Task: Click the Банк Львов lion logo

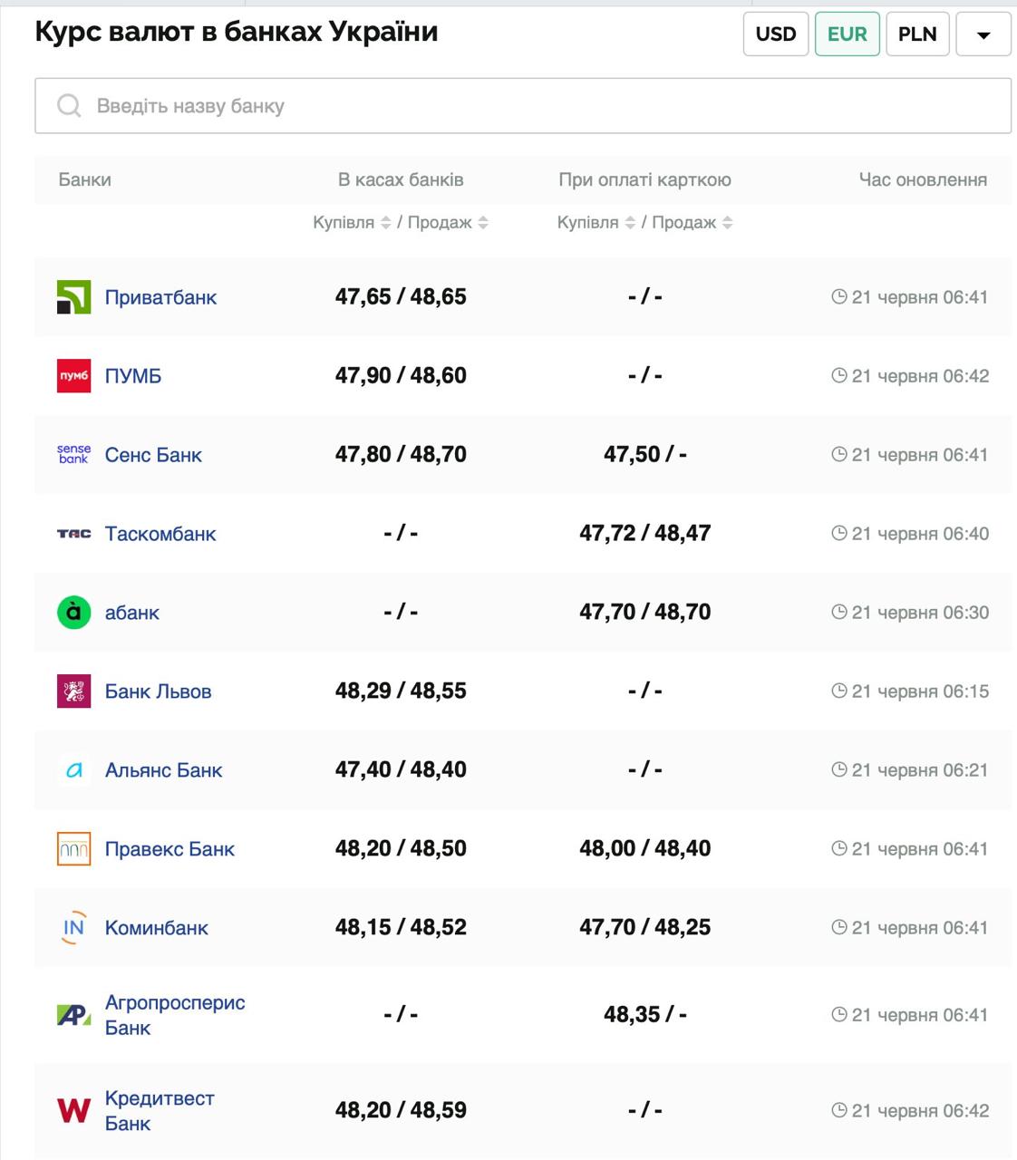Action: pyautogui.click(x=73, y=691)
